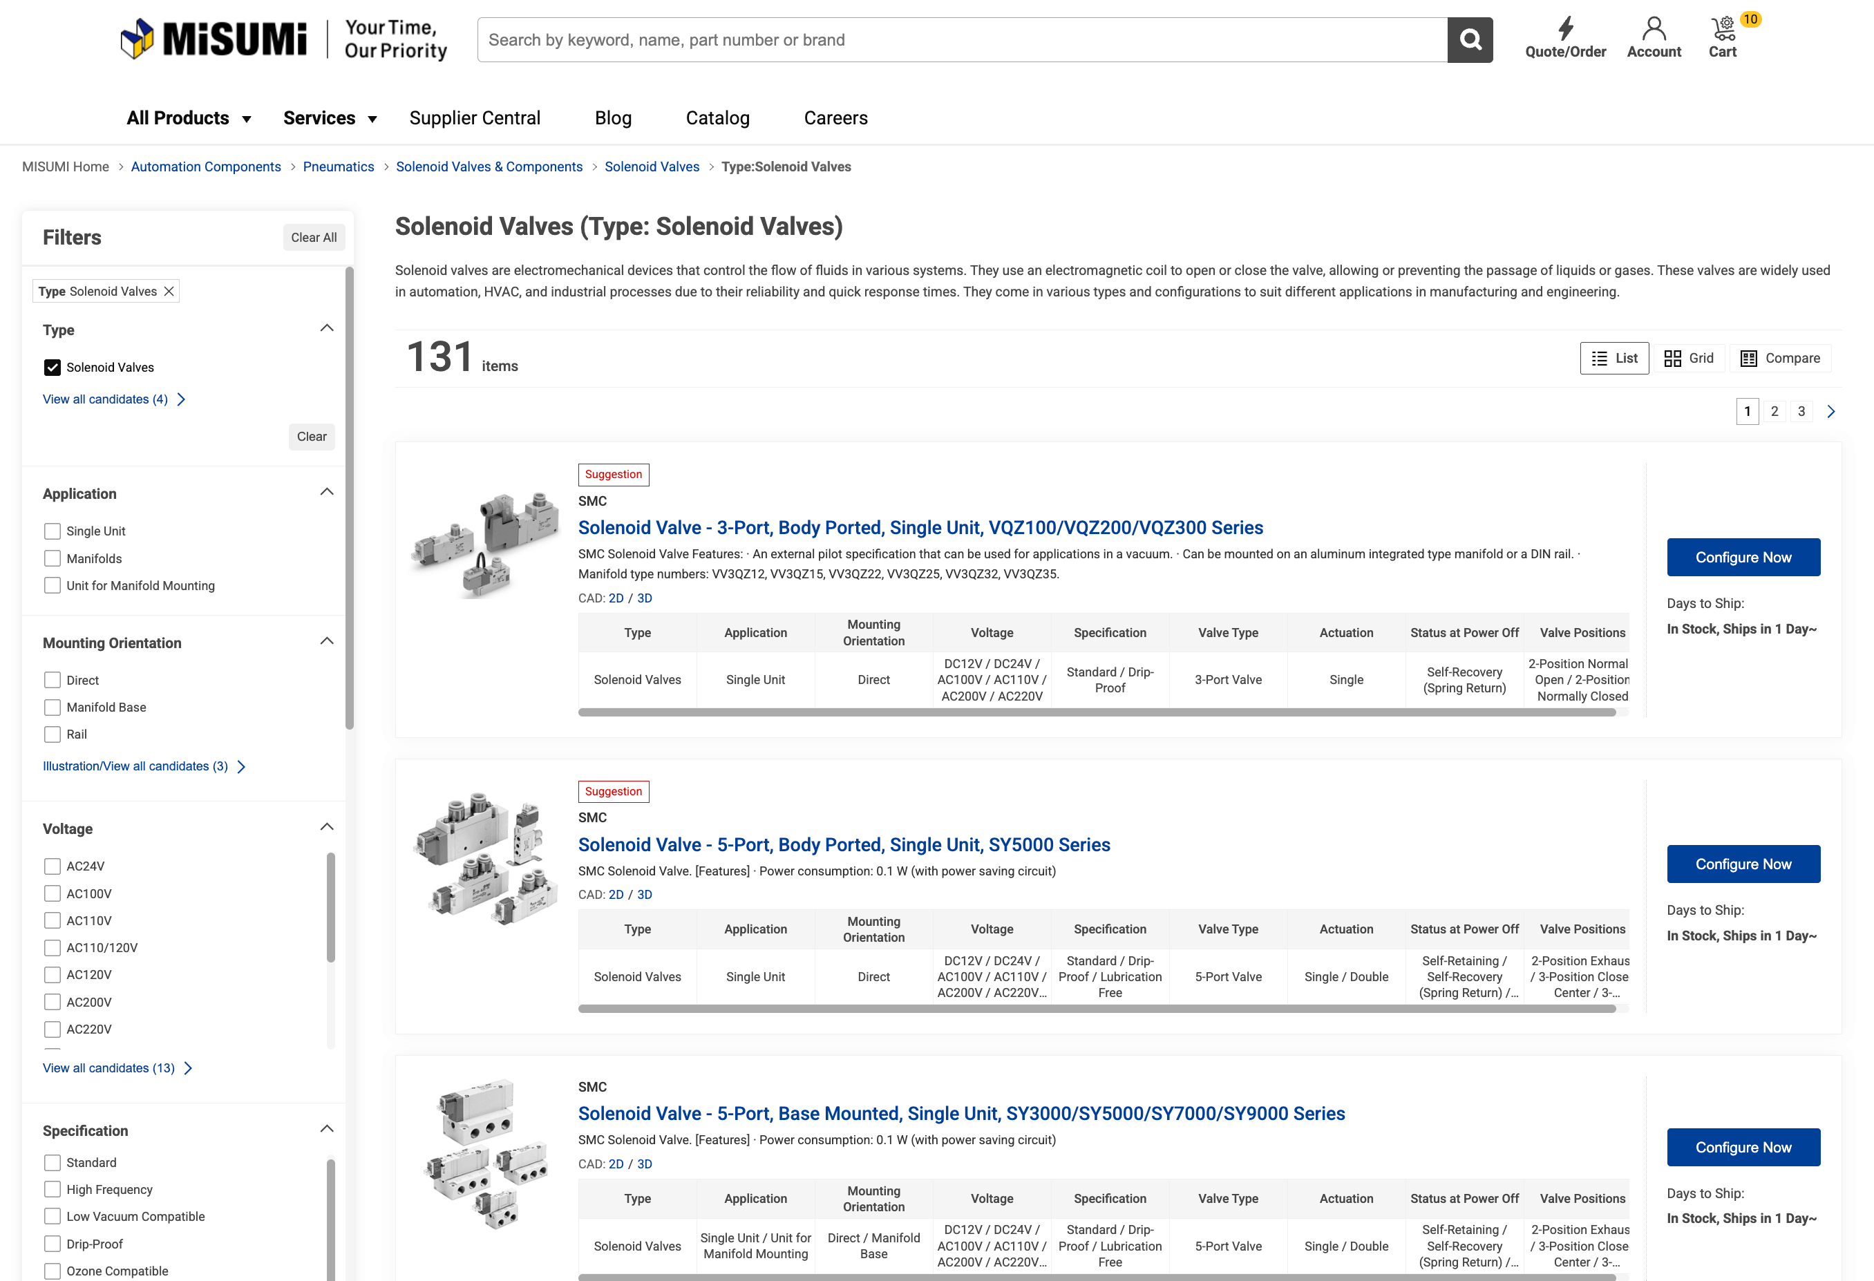1874x1281 pixels.
Task: Check the AC100V voltage filter
Action: [53, 893]
